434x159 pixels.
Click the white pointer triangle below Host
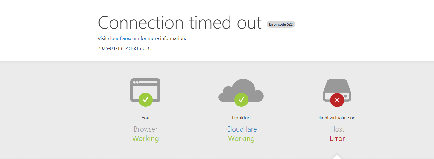point(337,157)
